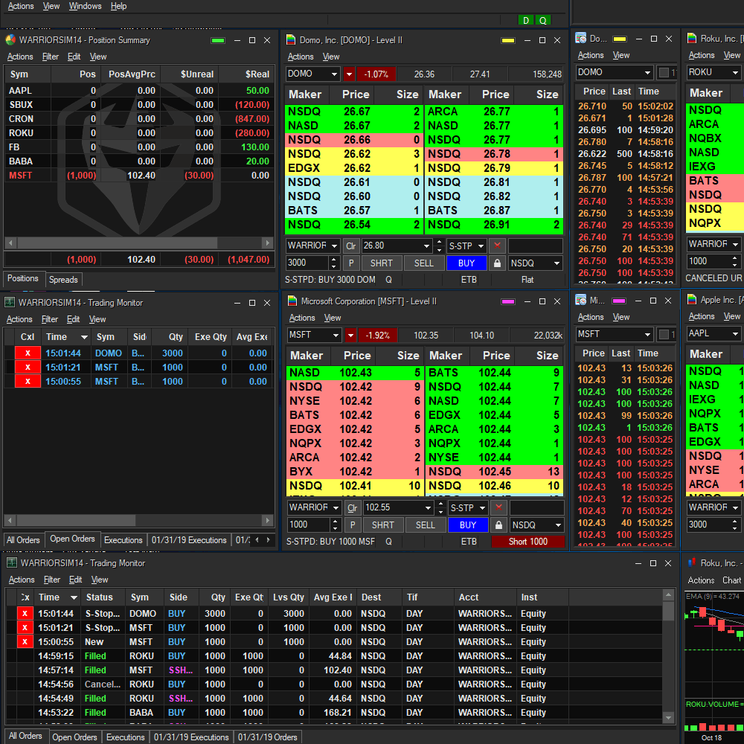Click the P button in MSFT order entry
Screen dimensions: 744x744
(x=352, y=525)
